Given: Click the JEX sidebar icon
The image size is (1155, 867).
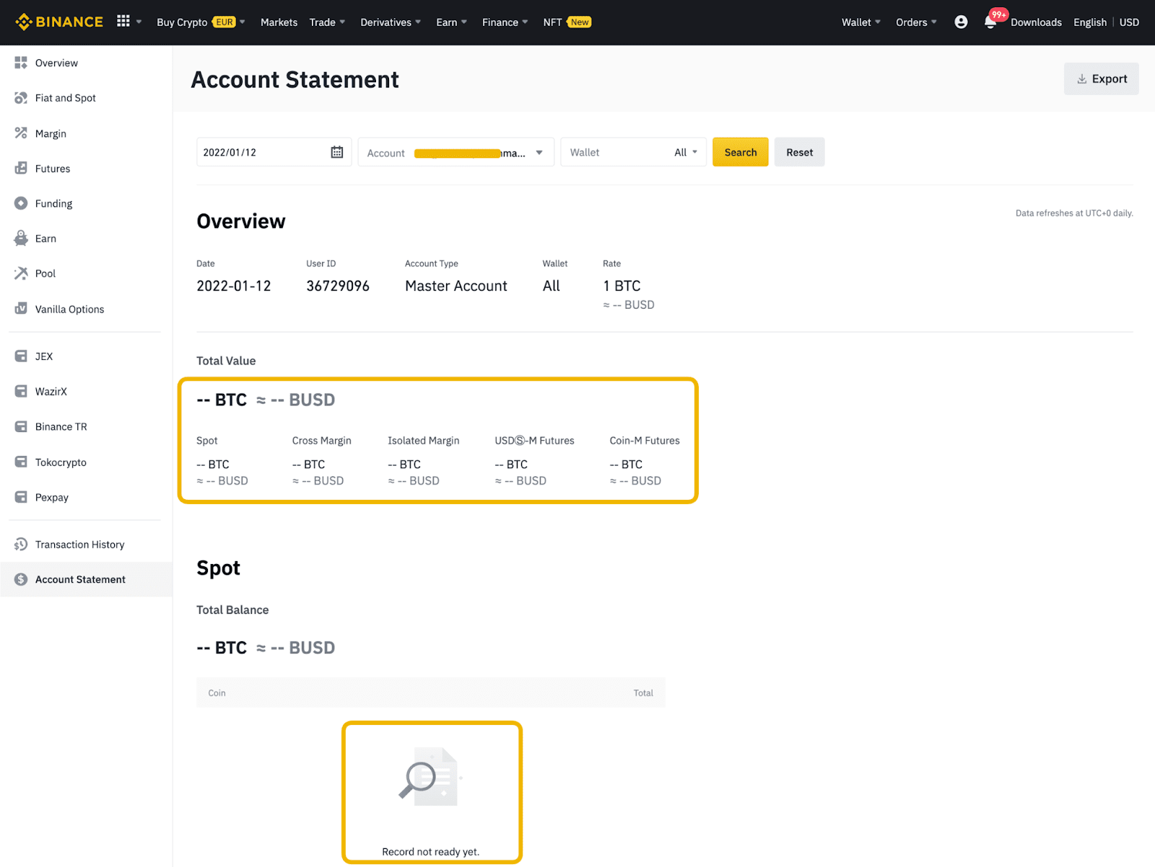Looking at the screenshot, I should 21,356.
